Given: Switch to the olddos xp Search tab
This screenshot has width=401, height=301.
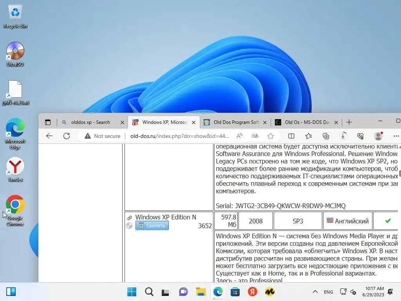Looking at the screenshot, I should [x=90, y=122].
